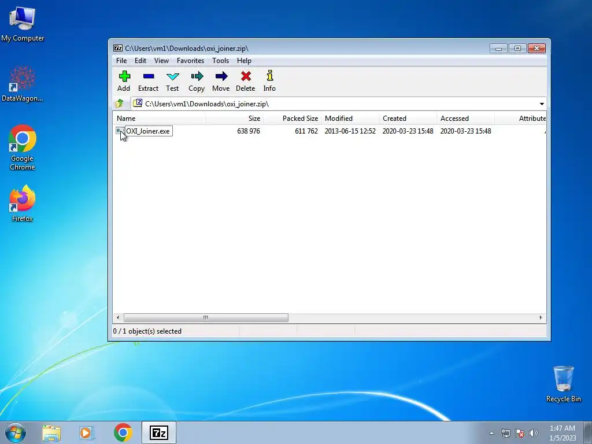Click the Move toolbar icon
The height and width of the screenshot is (444, 592).
tap(221, 81)
